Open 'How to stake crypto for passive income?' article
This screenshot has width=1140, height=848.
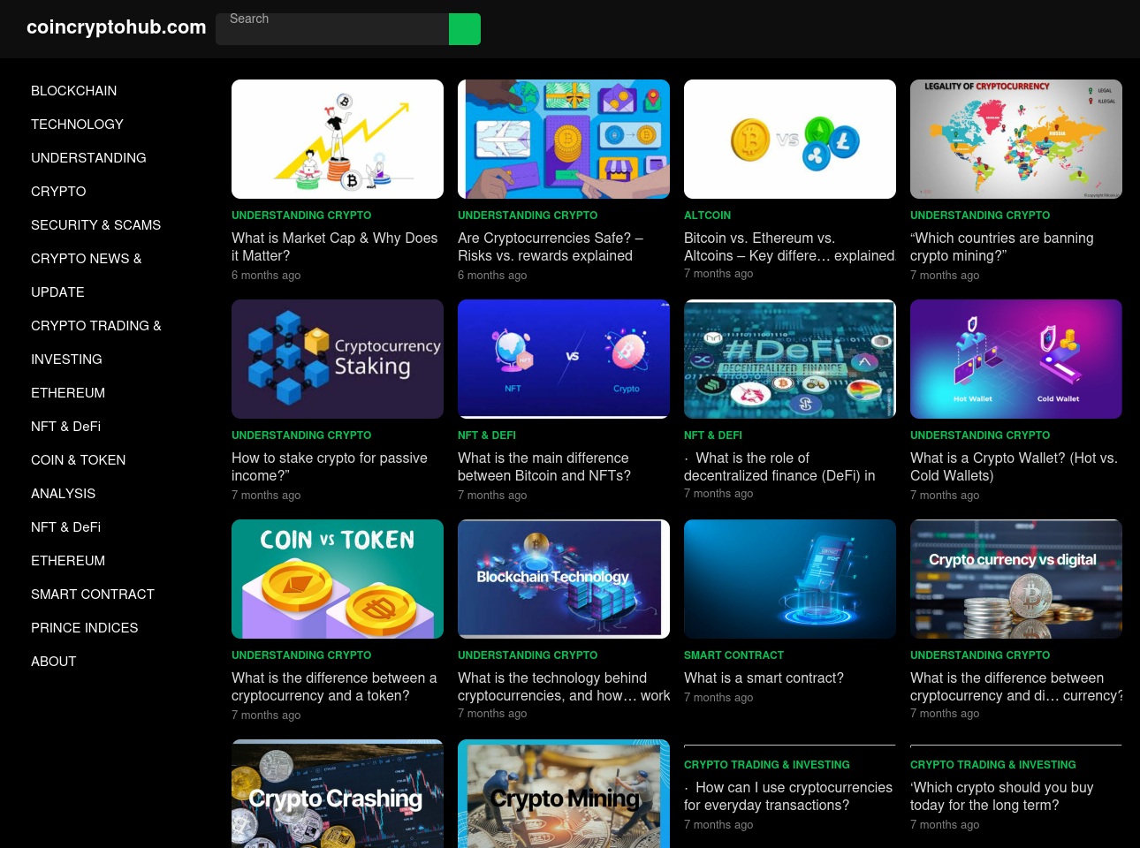(x=330, y=467)
